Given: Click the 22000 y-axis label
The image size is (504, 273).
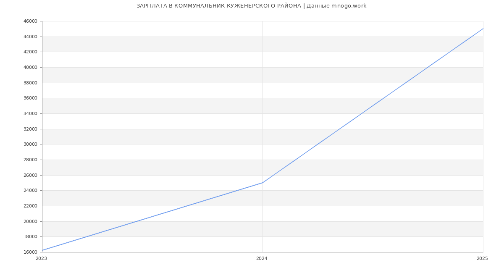Looking at the screenshot, I should coord(30,206).
